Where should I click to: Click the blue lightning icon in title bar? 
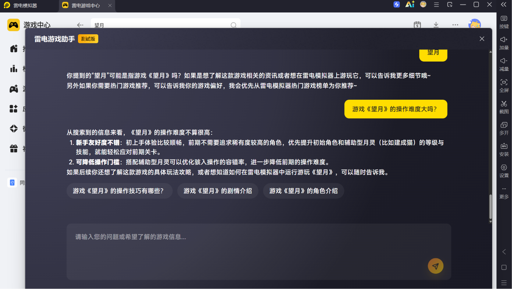(x=397, y=4)
